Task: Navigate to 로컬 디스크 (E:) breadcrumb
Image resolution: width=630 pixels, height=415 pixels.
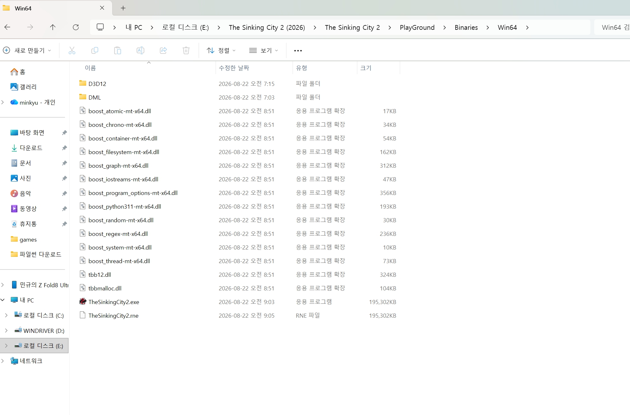Action: coord(185,28)
